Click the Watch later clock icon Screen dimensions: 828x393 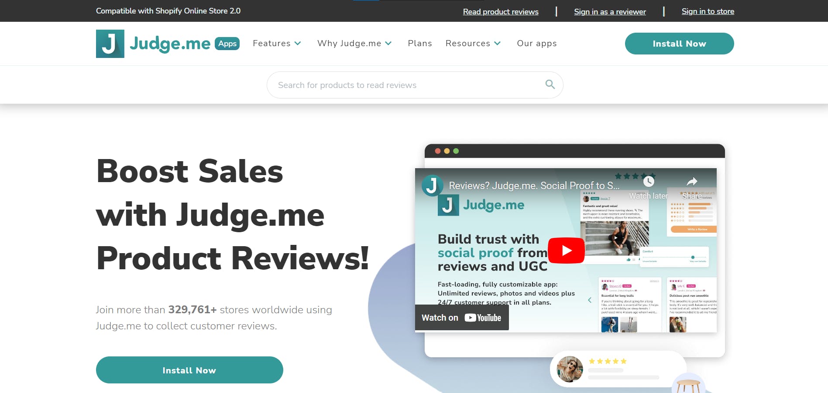(x=649, y=182)
